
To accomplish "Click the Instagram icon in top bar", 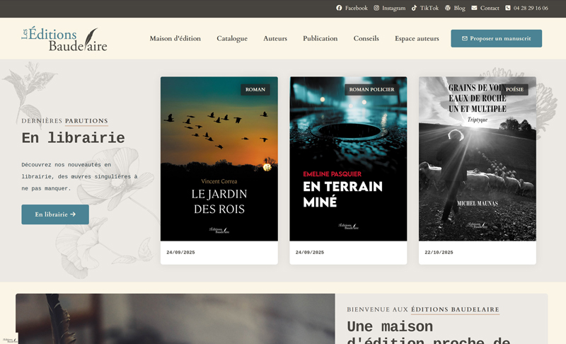I will click(376, 8).
